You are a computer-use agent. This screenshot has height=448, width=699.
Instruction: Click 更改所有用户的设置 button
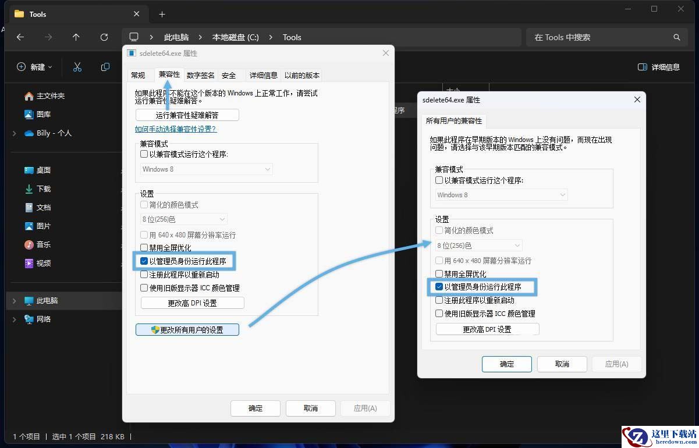coord(187,329)
